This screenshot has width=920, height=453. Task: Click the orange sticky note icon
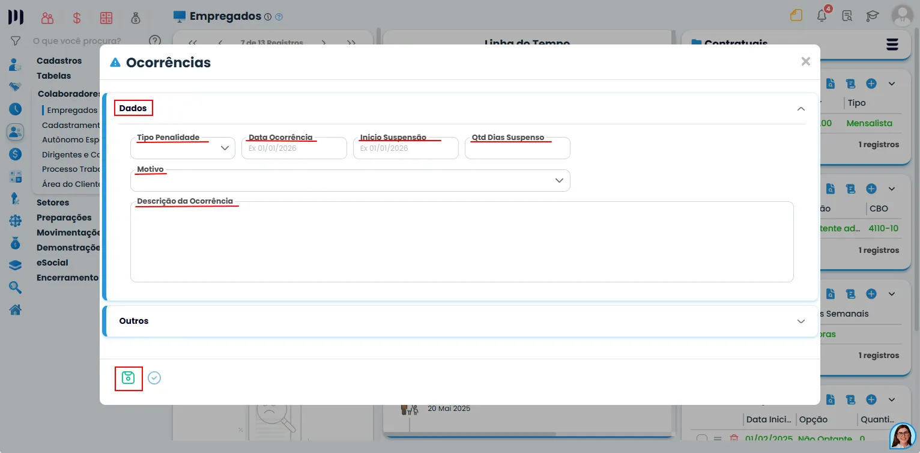tap(796, 16)
